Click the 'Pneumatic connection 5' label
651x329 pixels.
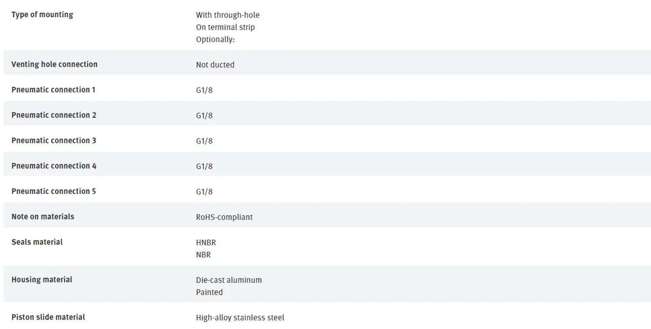[53, 191]
